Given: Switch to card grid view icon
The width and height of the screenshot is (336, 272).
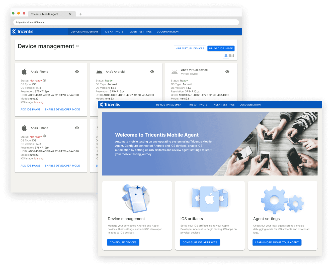Looking at the screenshot, I should point(226,55).
